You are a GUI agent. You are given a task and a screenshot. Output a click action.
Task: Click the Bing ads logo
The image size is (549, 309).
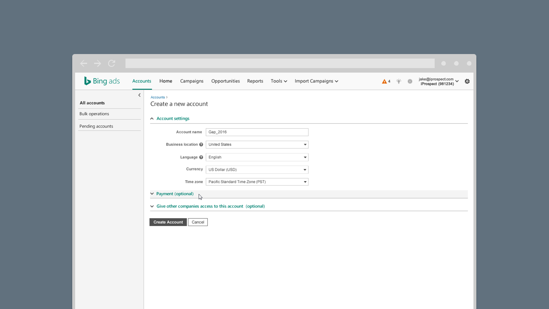(x=102, y=81)
